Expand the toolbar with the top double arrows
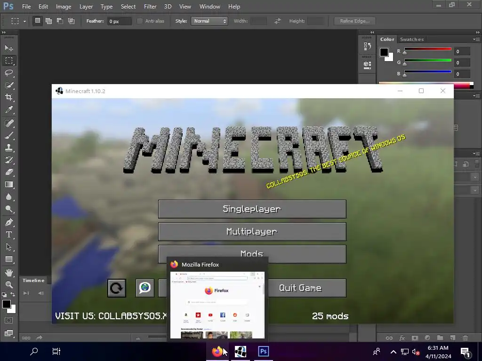The width and height of the screenshot is (482, 361). 4,32
